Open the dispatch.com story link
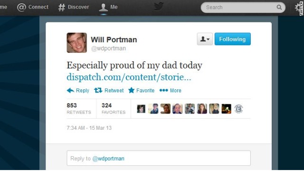304x171 pixels. pyautogui.click(x=129, y=77)
